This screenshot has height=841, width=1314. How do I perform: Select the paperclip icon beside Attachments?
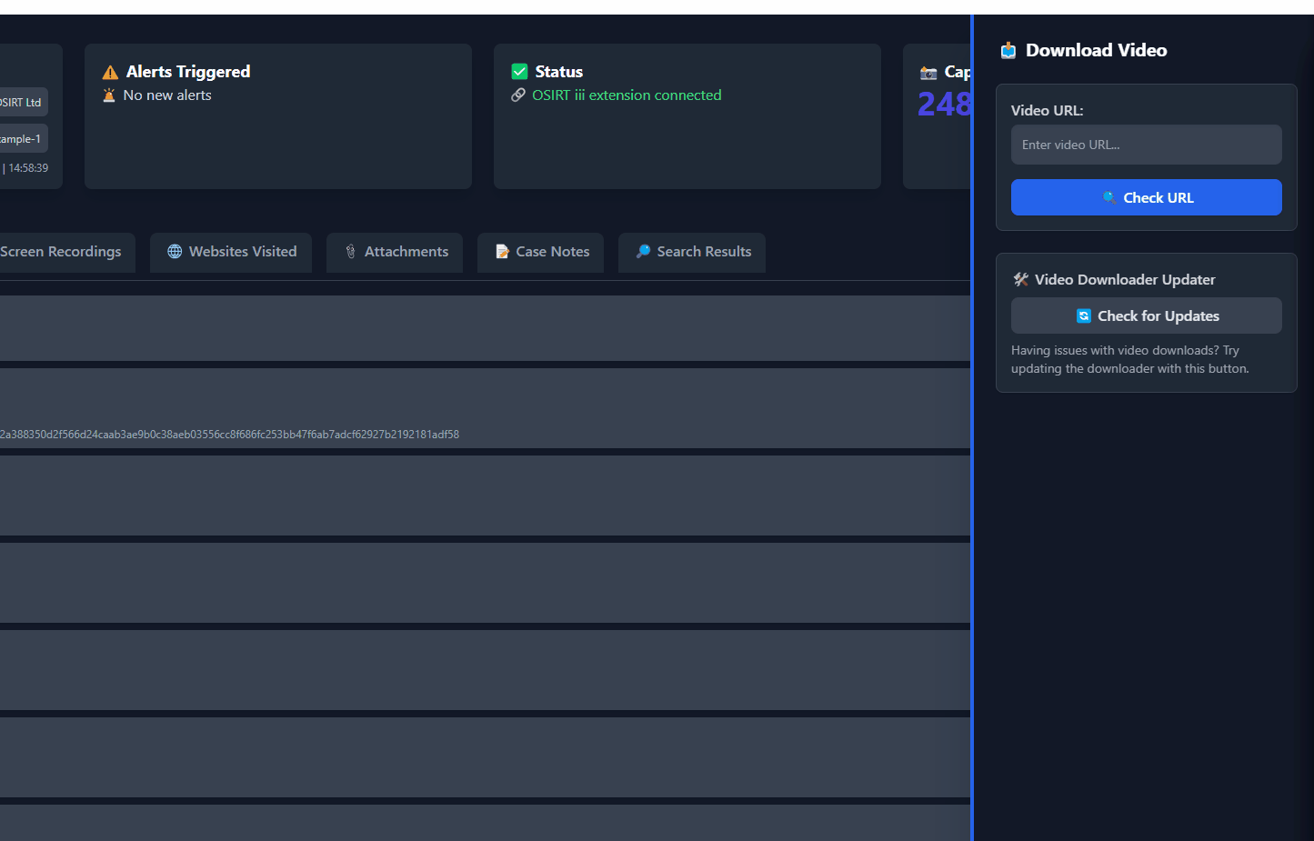pyautogui.click(x=350, y=252)
